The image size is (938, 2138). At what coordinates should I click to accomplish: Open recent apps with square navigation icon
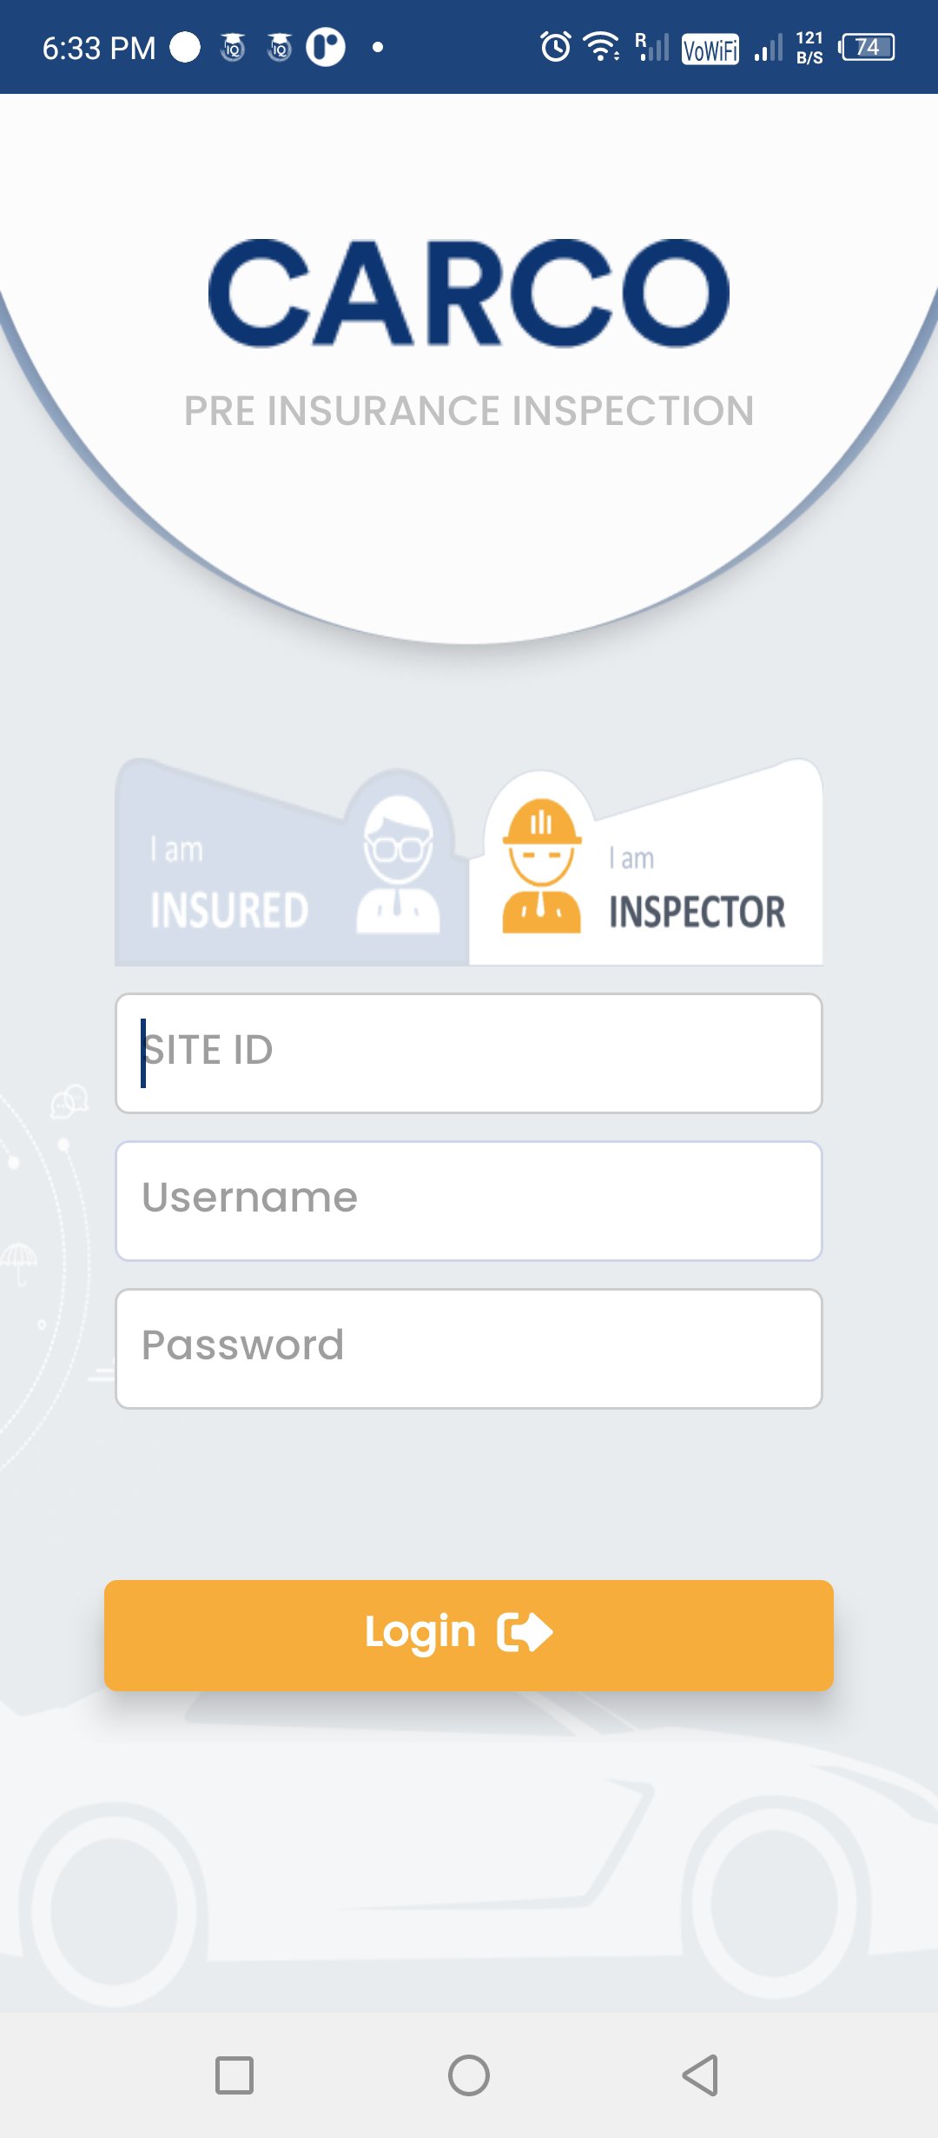pos(234,2075)
